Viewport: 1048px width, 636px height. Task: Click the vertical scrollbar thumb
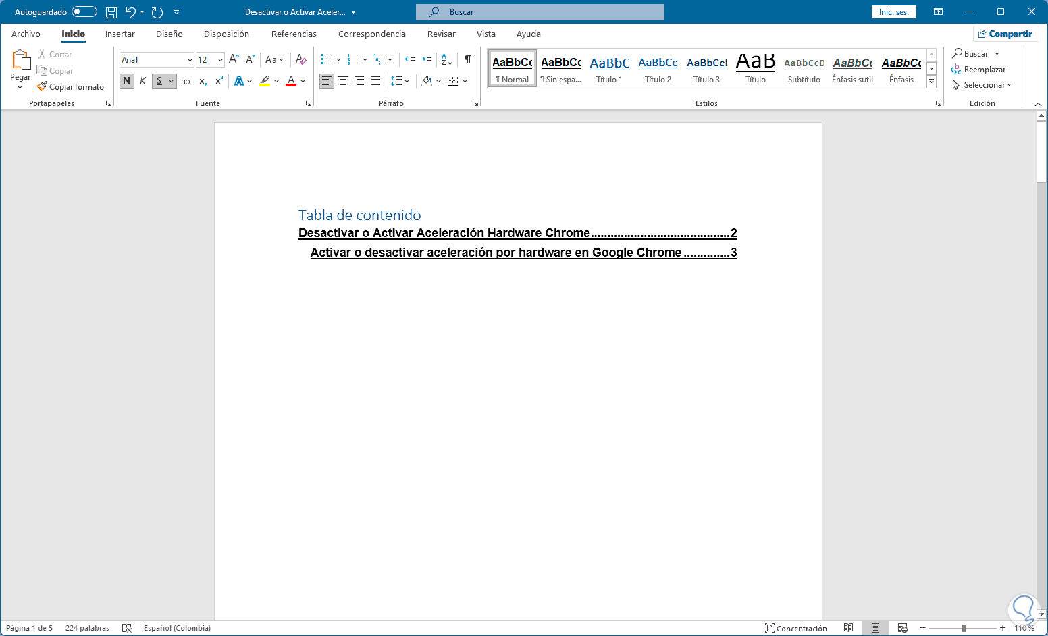pos(1041,151)
